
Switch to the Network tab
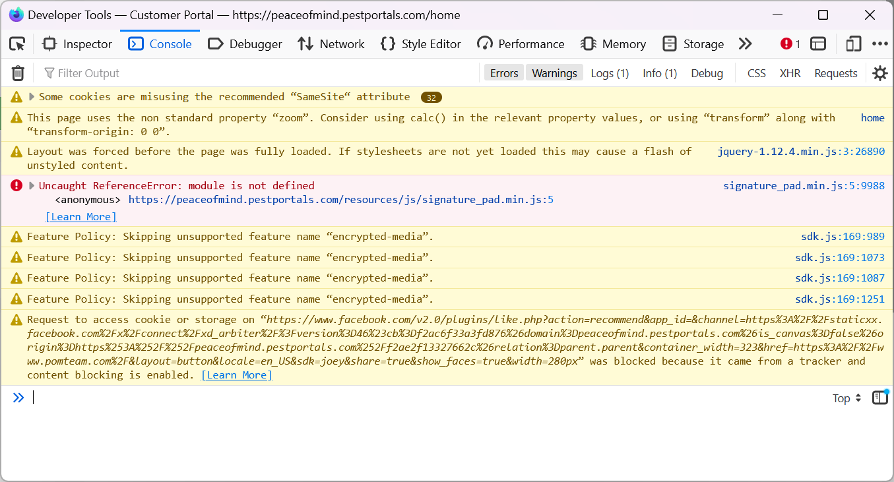point(331,44)
